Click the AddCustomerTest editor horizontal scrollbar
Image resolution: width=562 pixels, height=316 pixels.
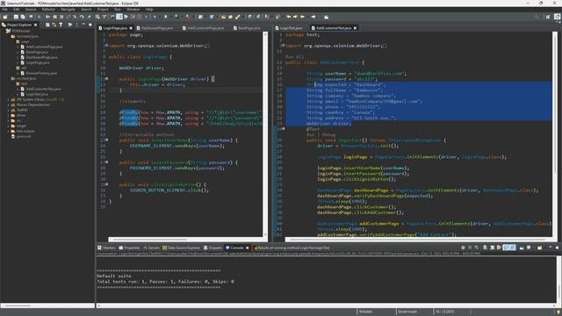pyautogui.click(x=417, y=240)
